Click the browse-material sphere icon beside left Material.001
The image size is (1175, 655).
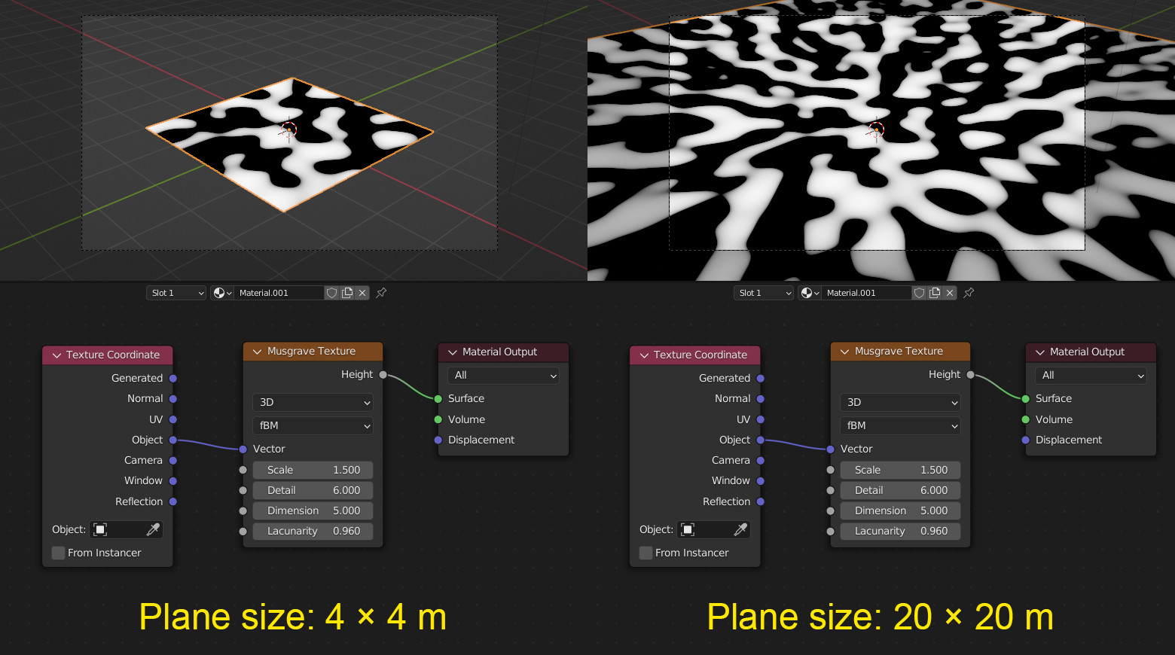[218, 292]
